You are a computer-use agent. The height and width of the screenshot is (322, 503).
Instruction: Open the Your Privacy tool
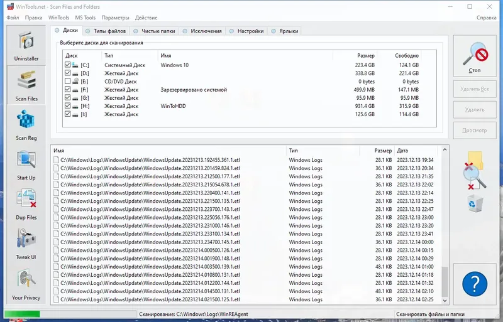pos(26,284)
